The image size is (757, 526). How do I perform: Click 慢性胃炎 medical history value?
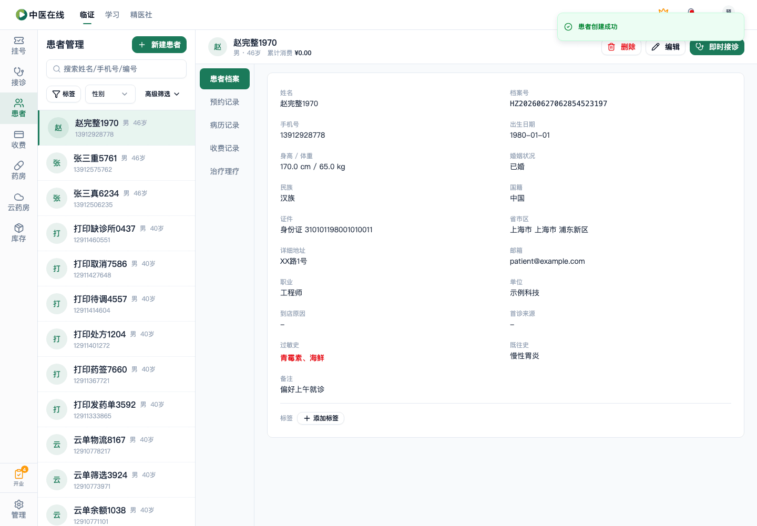[x=525, y=356]
